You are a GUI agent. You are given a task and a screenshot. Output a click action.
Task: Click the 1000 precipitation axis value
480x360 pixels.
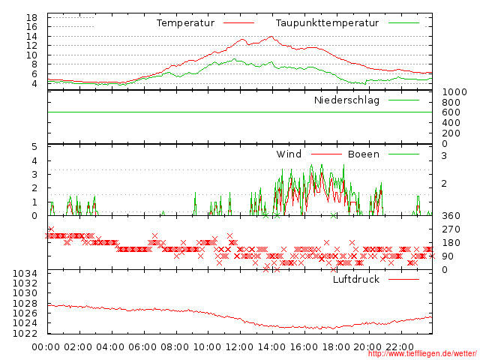(x=454, y=91)
